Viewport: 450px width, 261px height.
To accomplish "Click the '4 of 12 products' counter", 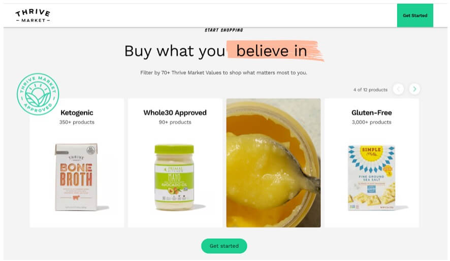I will click(370, 90).
